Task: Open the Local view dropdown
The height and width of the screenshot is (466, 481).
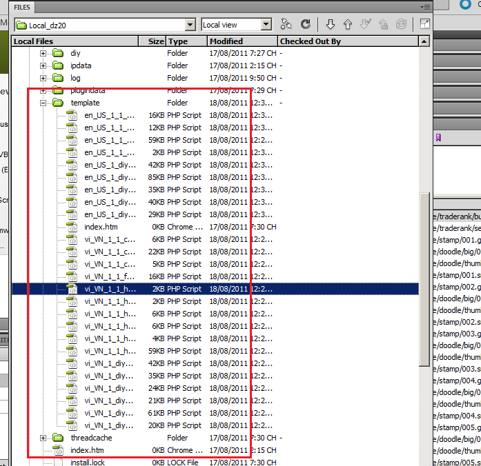Action: [266, 25]
